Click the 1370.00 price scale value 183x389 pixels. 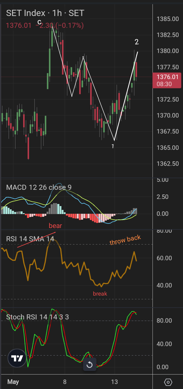(168, 115)
